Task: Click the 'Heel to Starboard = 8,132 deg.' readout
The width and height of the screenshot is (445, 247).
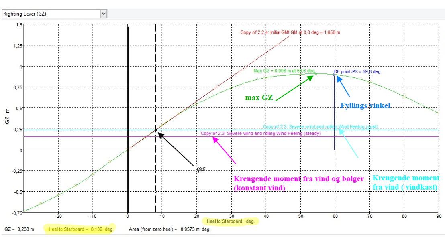Action: (81, 229)
